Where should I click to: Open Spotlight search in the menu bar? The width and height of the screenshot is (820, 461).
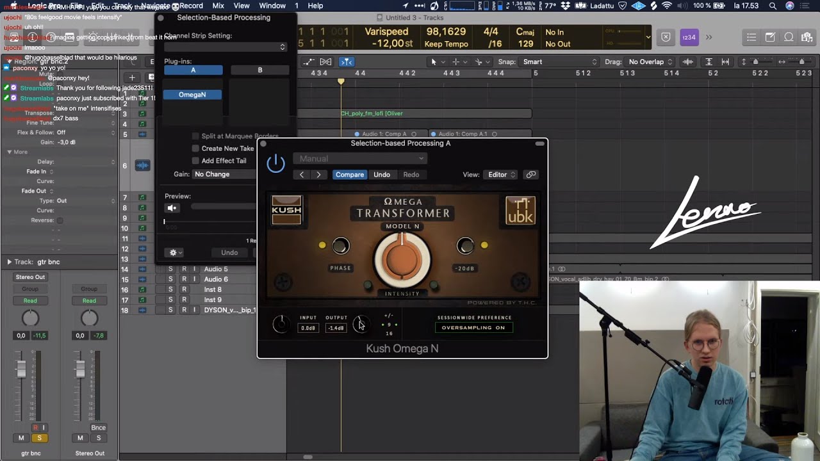click(773, 6)
